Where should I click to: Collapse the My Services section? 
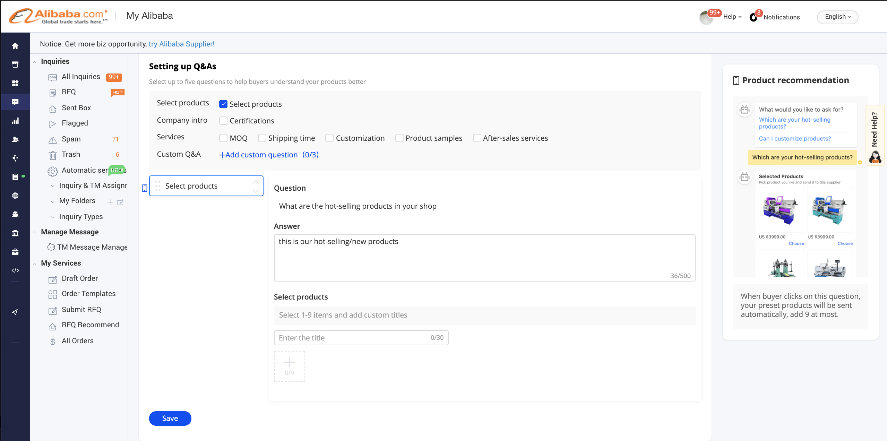click(x=35, y=263)
